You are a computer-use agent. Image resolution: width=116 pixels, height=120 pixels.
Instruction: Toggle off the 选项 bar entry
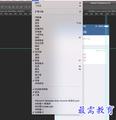[x=57, y=92]
